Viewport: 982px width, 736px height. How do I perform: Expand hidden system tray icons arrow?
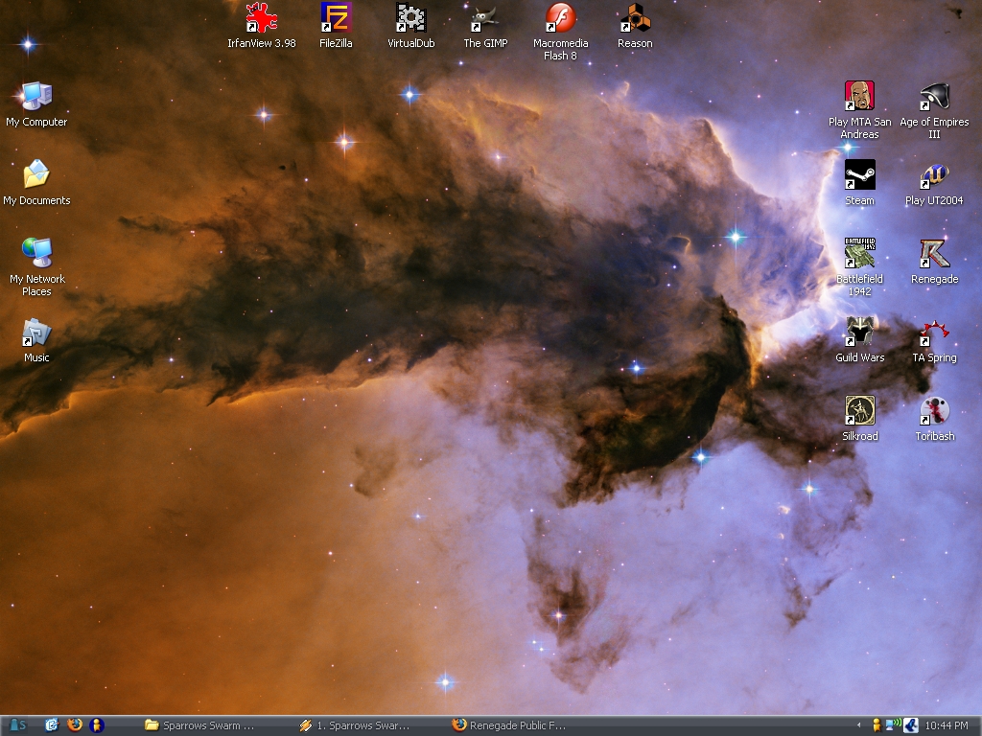point(858,725)
